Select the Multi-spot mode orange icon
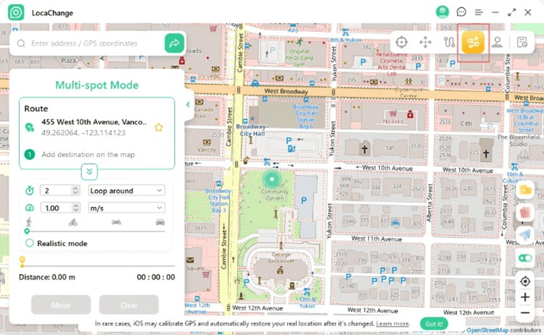 (473, 42)
